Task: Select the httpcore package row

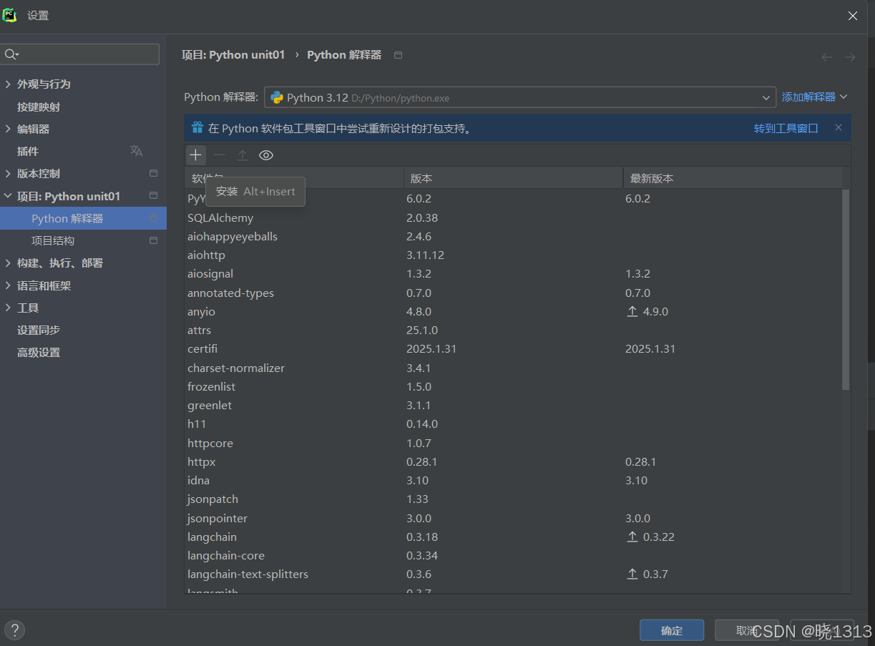Action: click(x=513, y=443)
